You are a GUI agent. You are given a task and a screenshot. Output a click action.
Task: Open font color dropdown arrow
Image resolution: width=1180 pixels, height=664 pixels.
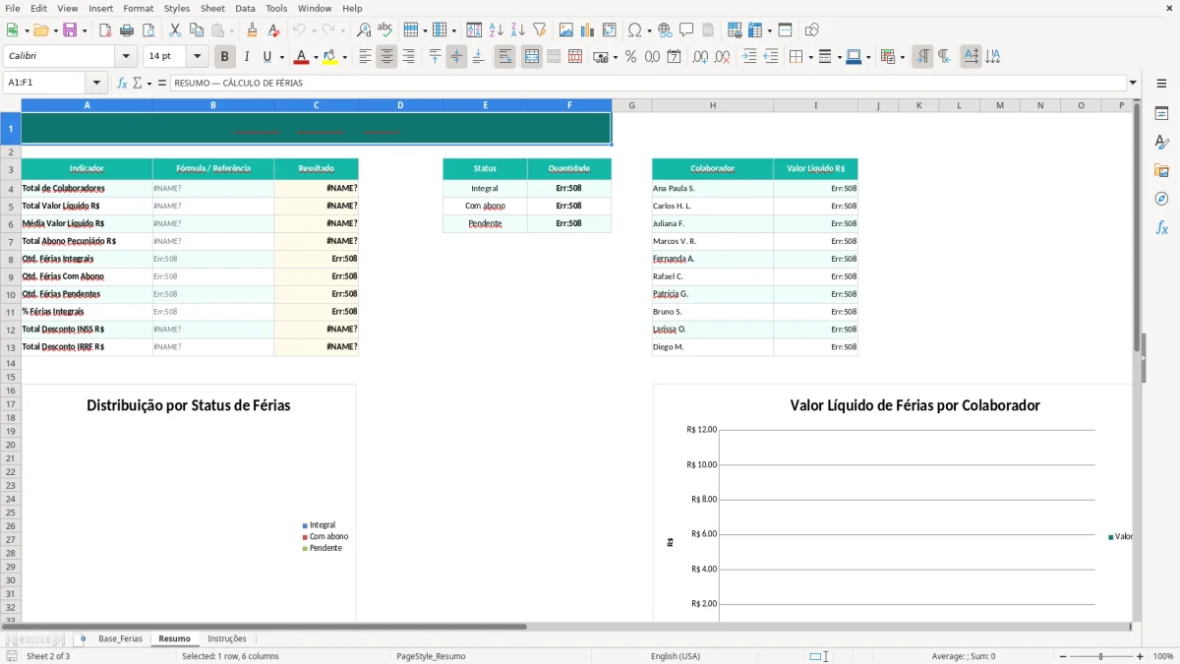point(316,57)
